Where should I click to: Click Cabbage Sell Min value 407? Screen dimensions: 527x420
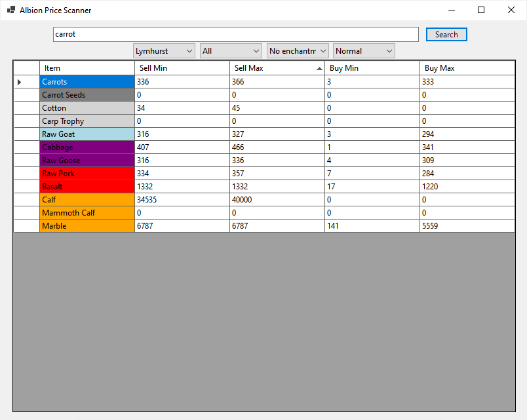(182, 147)
